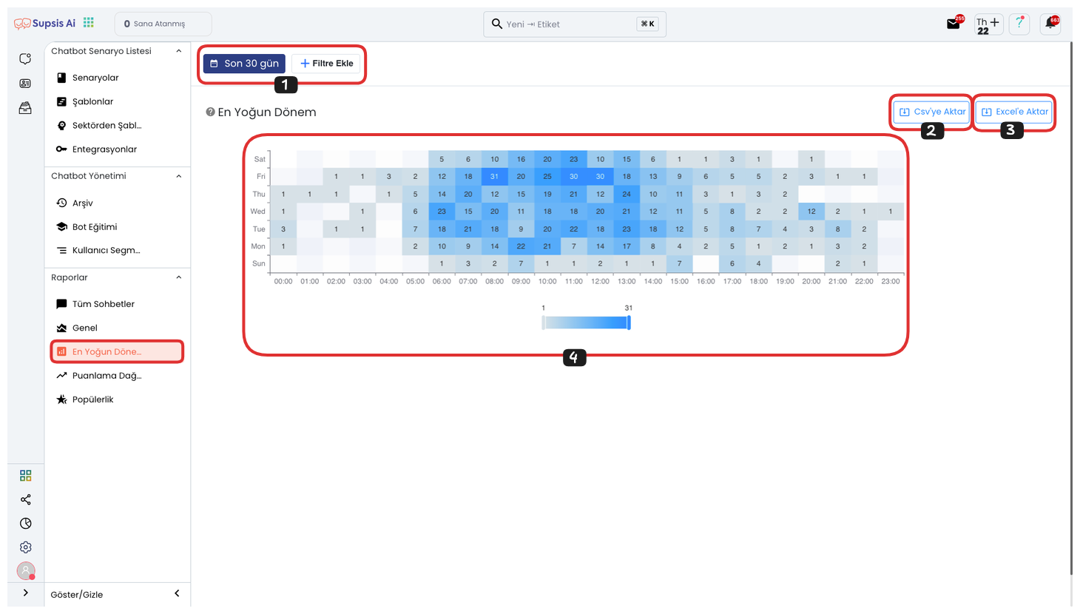The height and width of the screenshot is (614, 1080).
Task: Open the green apps grid icon
Action: tap(89, 23)
